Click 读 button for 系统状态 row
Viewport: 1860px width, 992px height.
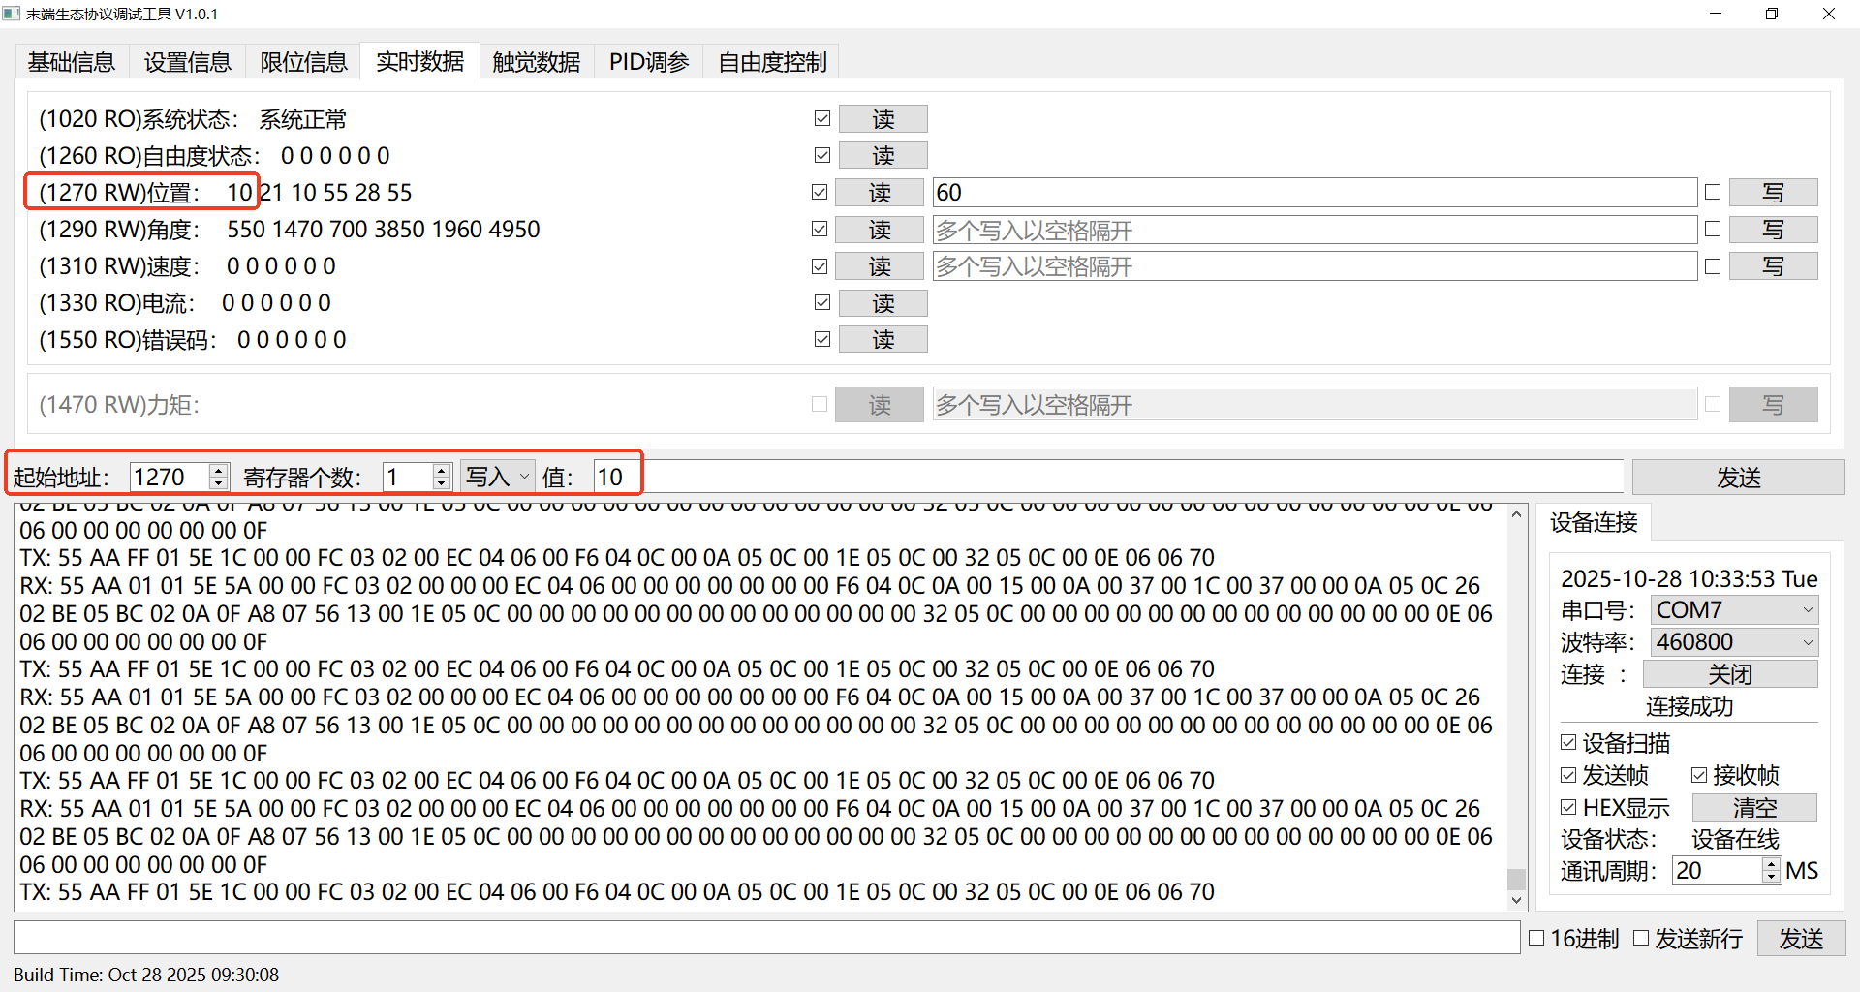(x=883, y=119)
